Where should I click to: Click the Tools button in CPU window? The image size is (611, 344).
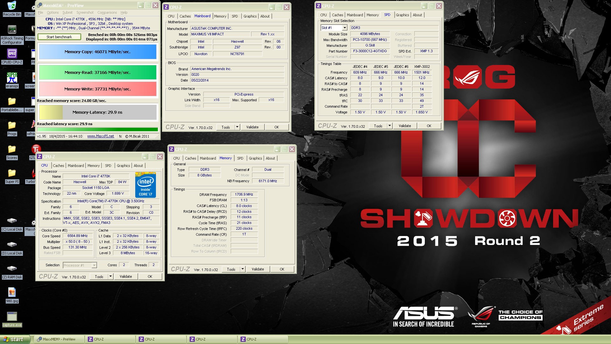pos(99,276)
